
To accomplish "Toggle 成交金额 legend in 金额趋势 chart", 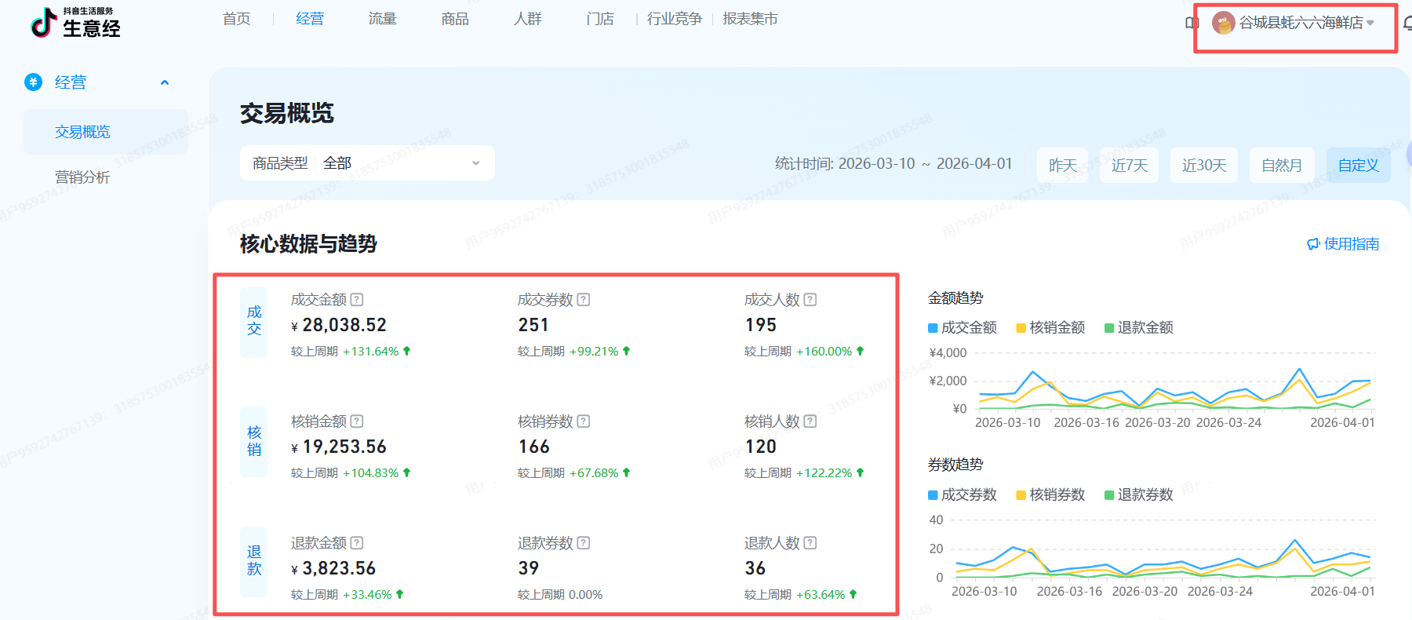I will [962, 327].
